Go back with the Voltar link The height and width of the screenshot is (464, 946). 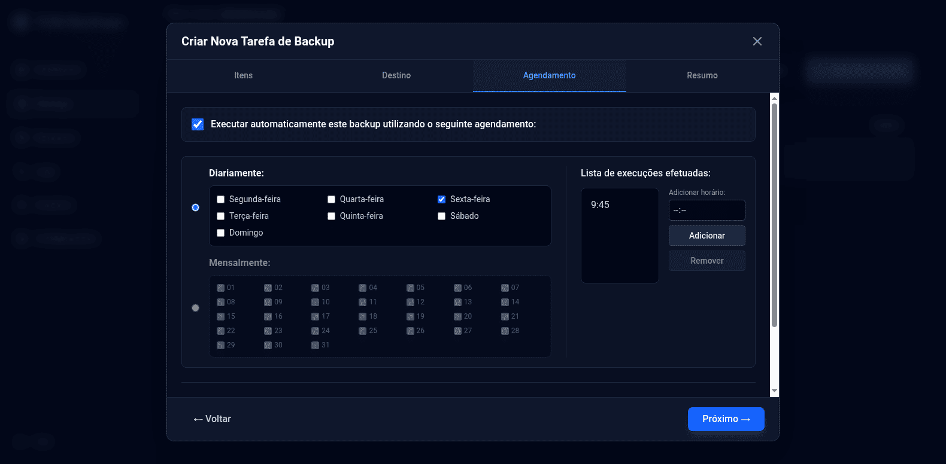[212, 419]
